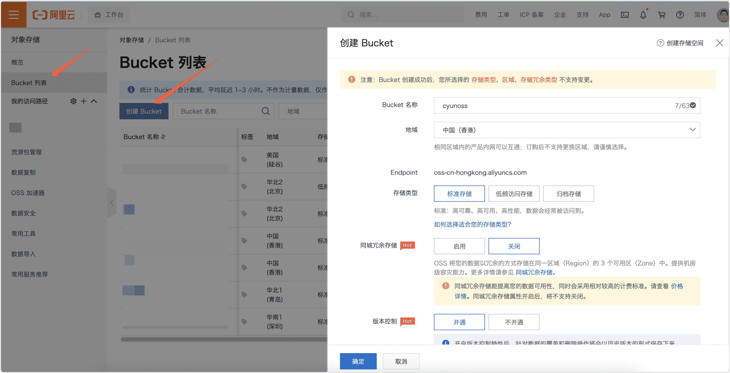
Task: Collapse the left sidebar handle
Action: click(112, 203)
